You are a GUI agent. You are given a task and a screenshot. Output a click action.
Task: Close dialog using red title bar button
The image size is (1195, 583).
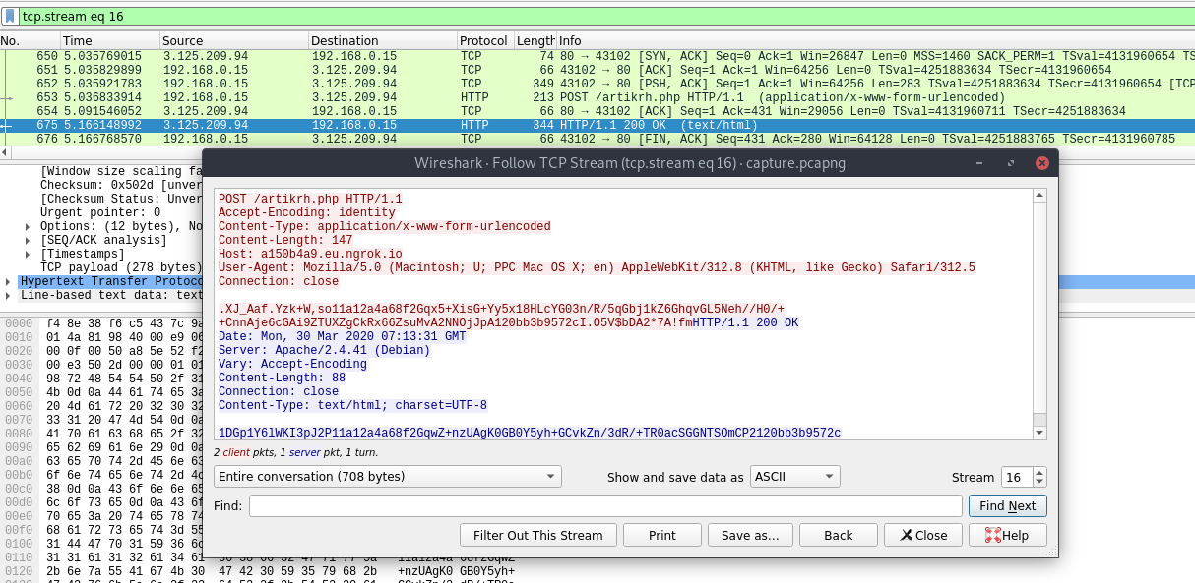click(x=1042, y=163)
